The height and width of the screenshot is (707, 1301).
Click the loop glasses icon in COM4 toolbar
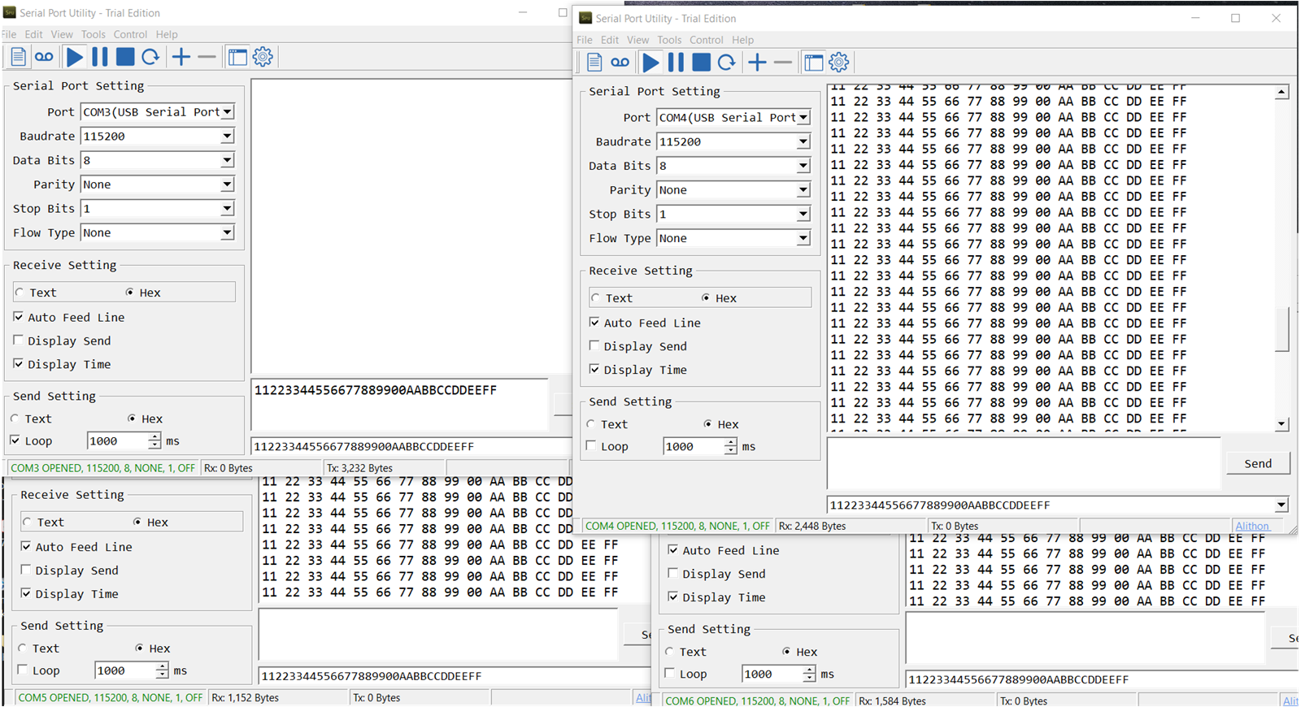click(620, 63)
